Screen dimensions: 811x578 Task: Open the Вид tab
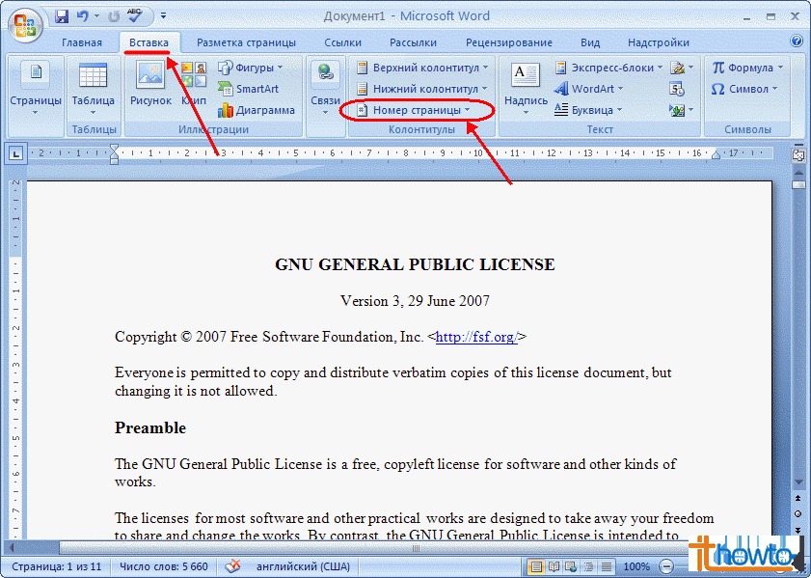point(590,42)
